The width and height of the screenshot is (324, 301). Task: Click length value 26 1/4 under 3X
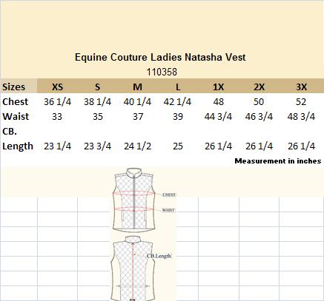point(301,146)
